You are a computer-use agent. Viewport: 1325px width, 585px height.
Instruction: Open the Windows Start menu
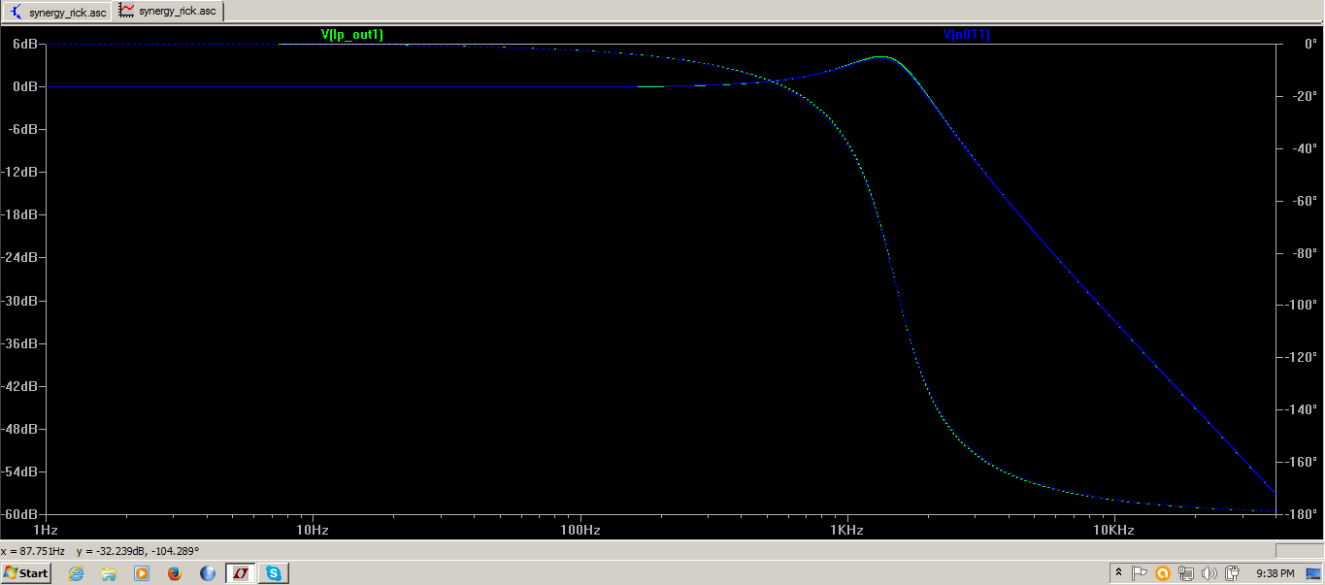click(26, 573)
